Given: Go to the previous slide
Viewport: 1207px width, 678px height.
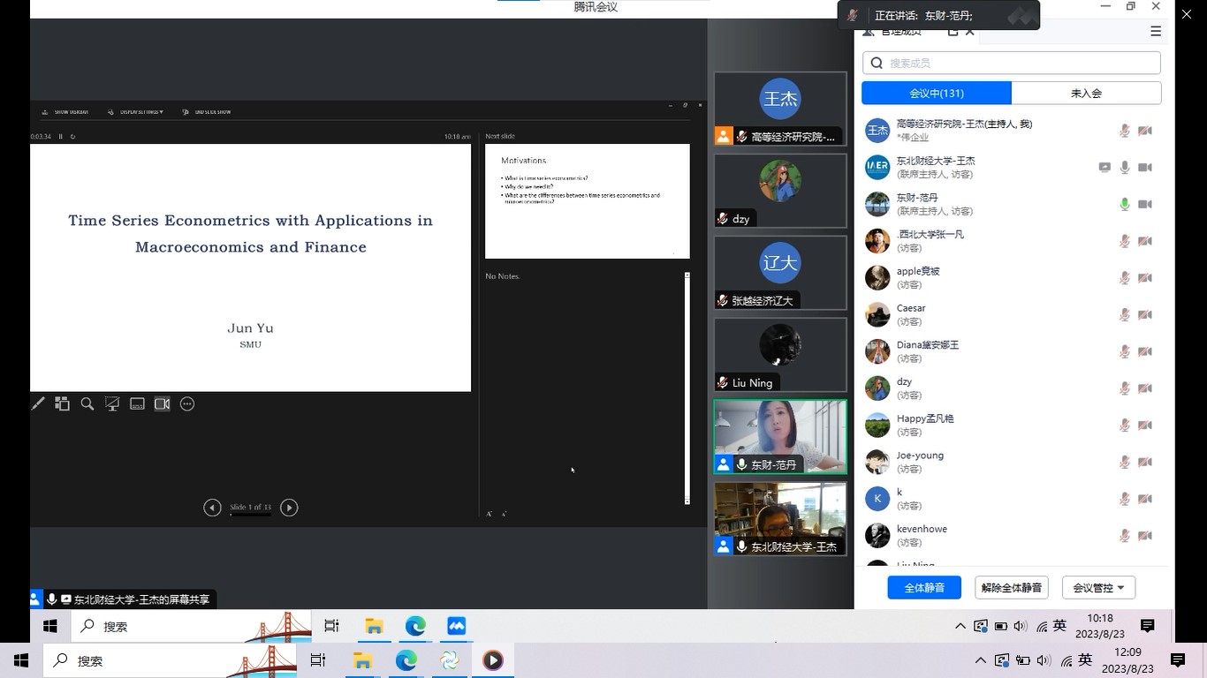Looking at the screenshot, I should tap(212, 508).
